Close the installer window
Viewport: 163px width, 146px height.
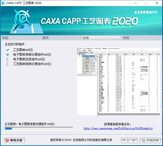[x=157, y=3]
